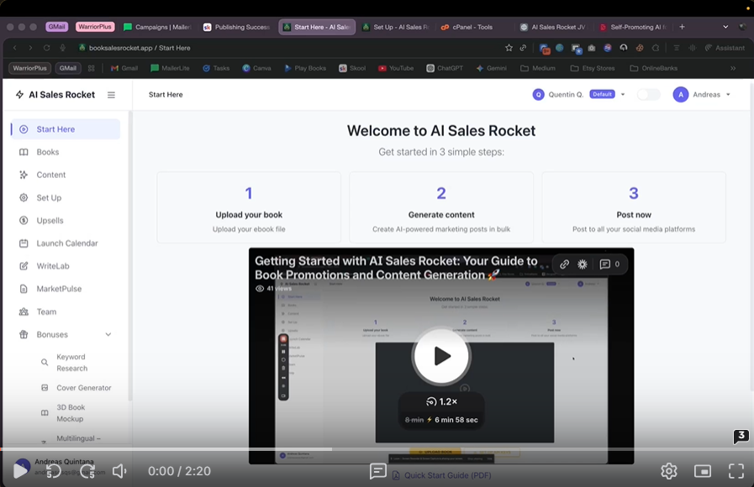Viewport: 754px width, 487px height.
Task: Open the Books section in the sidebar
Action: point(47,152)
